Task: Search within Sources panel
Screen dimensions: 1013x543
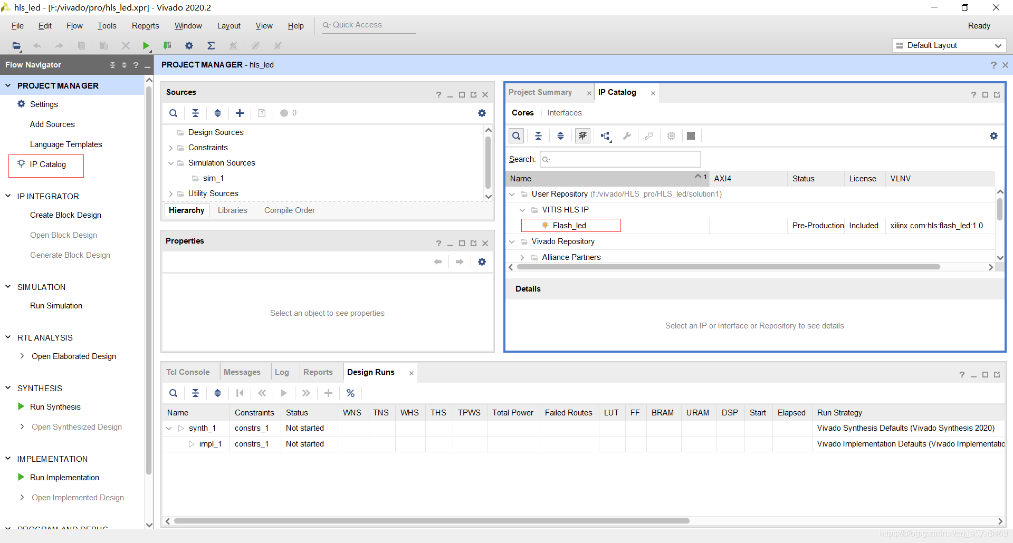Action: click(173, 113)
